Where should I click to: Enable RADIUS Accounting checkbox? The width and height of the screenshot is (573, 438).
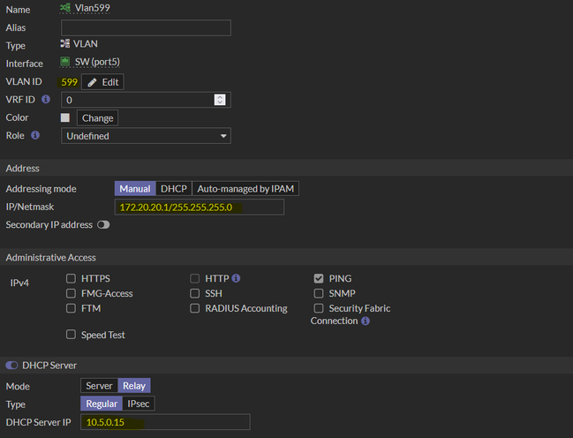pos(195,308)
